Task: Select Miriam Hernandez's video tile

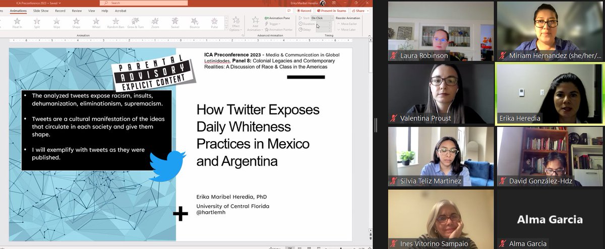Action: coord(550,31)
